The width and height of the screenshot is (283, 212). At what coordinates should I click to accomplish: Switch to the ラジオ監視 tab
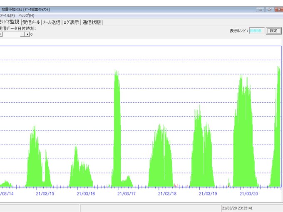tap(10, 22)
